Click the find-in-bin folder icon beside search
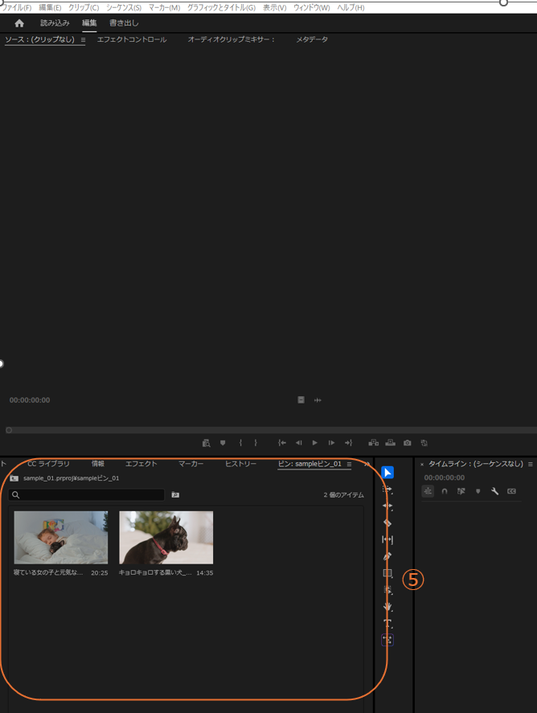 click(x=175, y=495)
